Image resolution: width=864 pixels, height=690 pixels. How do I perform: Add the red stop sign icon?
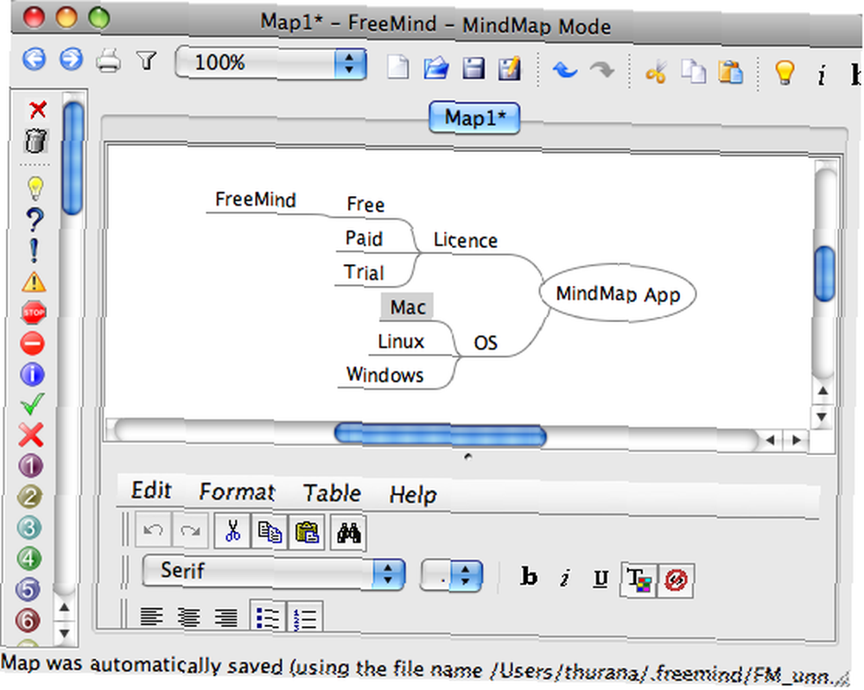coord(33,313)
